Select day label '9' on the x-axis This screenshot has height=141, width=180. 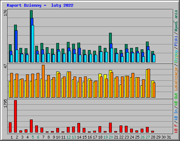[x=54, y=137]
